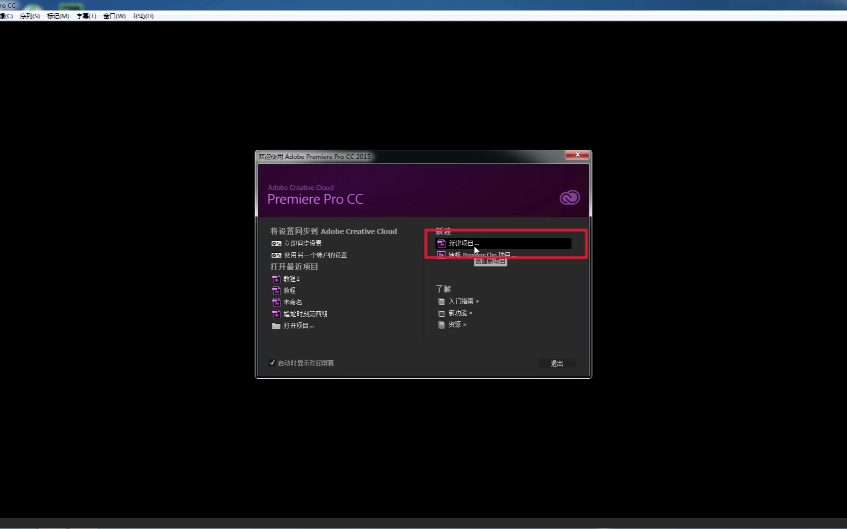Close the Premiere Pro welcome dialog
Image resolution: width=847 pixels, height=529 pixels.
[577, 154]
